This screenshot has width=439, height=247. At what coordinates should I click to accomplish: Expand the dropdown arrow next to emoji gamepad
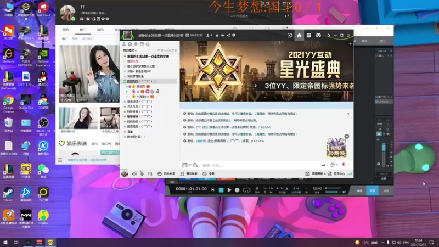coord(190,165)
